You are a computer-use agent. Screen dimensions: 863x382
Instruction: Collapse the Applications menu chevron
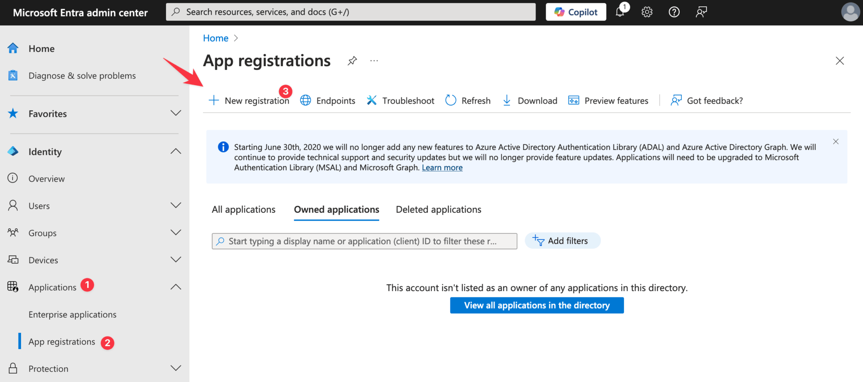tap(176, 287)
